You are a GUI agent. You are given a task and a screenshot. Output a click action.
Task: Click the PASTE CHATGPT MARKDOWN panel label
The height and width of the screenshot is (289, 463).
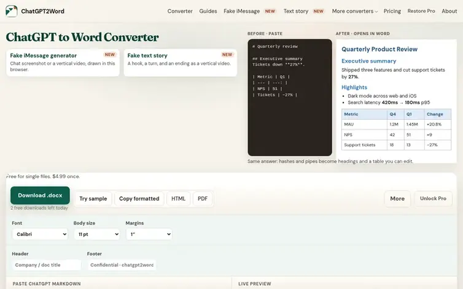tap(47, 283)
